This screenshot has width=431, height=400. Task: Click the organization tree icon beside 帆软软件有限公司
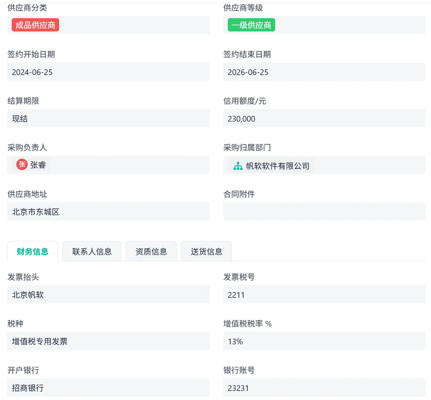(x=238, y=166)
